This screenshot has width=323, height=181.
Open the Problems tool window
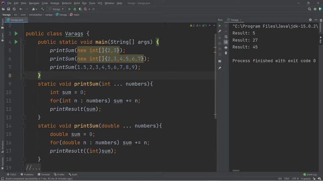(x=27, y=174)
